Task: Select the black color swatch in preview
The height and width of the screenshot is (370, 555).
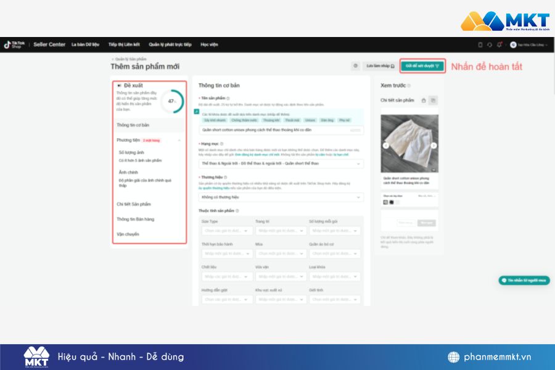Action: click(x=392, y=202)
